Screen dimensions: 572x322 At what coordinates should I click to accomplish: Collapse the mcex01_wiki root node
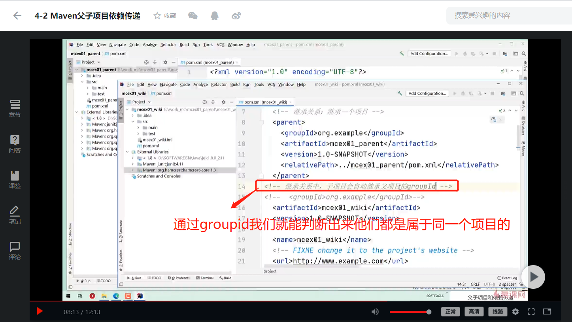(128, 109)
